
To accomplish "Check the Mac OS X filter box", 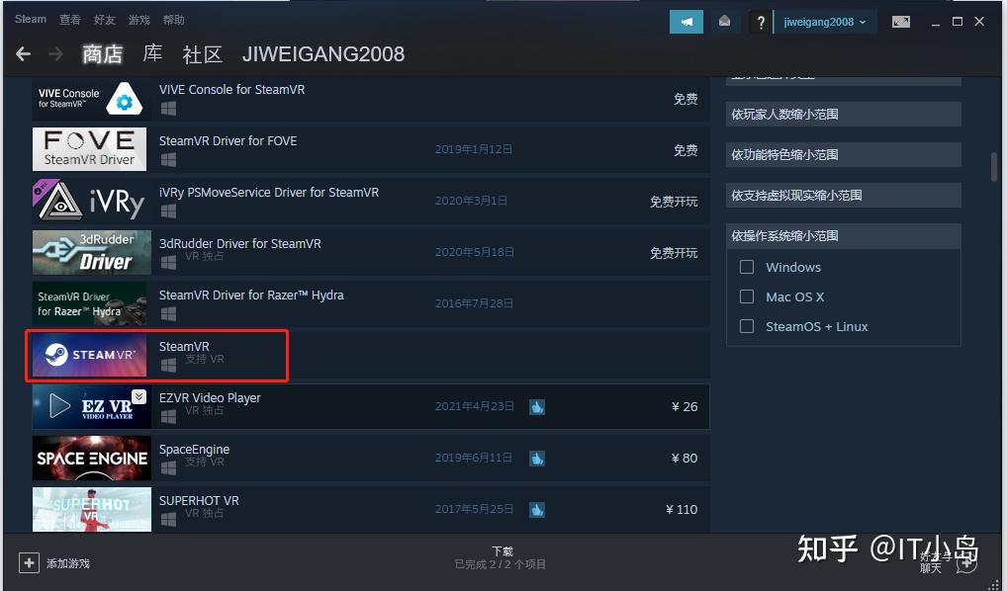I will 747,296.
